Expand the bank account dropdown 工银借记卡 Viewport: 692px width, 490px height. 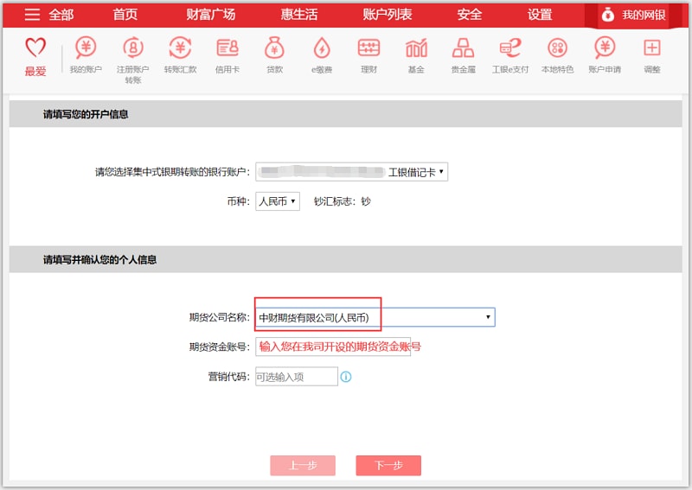click(x=351, y=173)
